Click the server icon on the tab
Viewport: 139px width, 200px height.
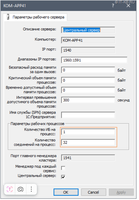point(8,17)
